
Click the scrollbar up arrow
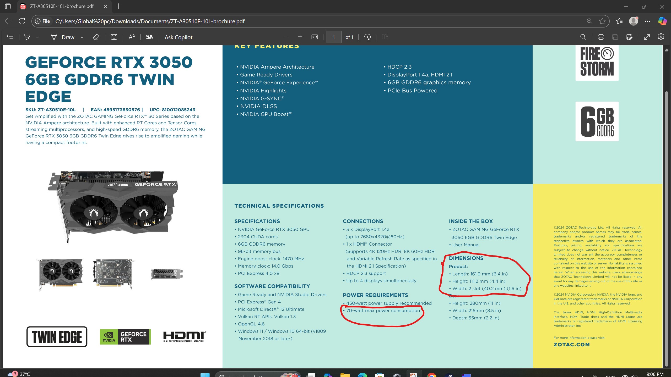[667, 50]
